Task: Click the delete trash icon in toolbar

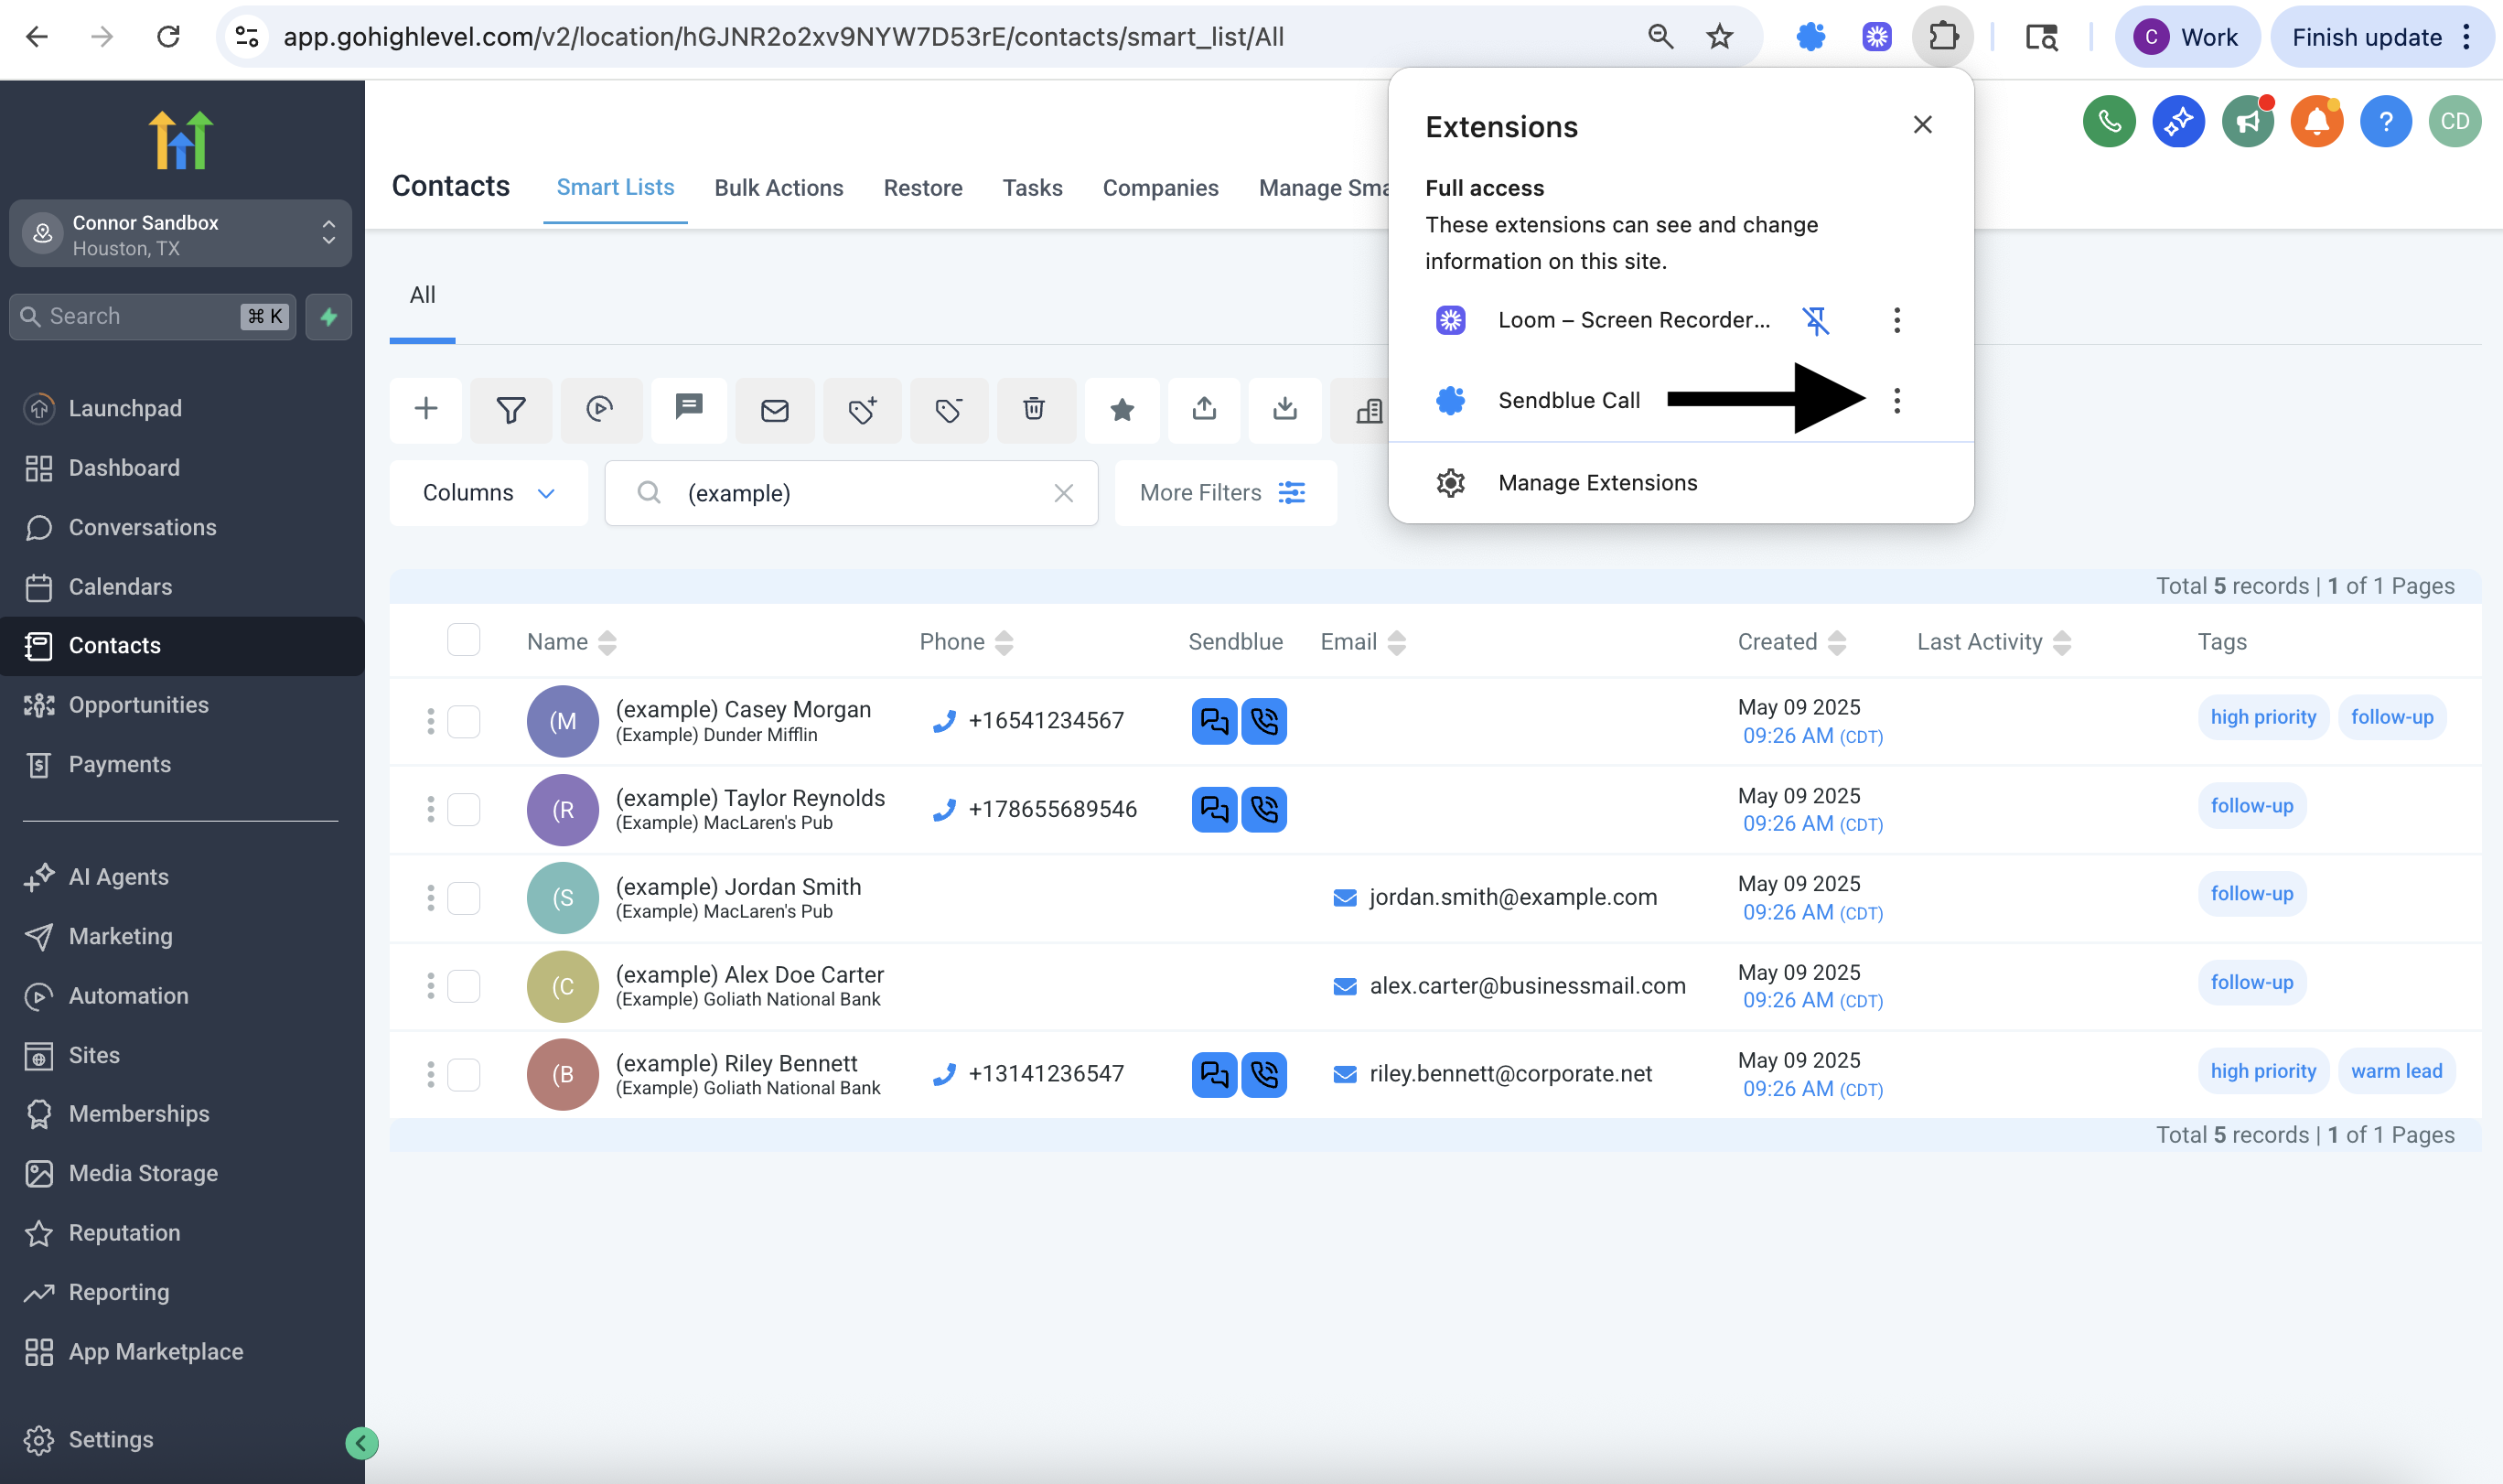Action: [1035, 409]
